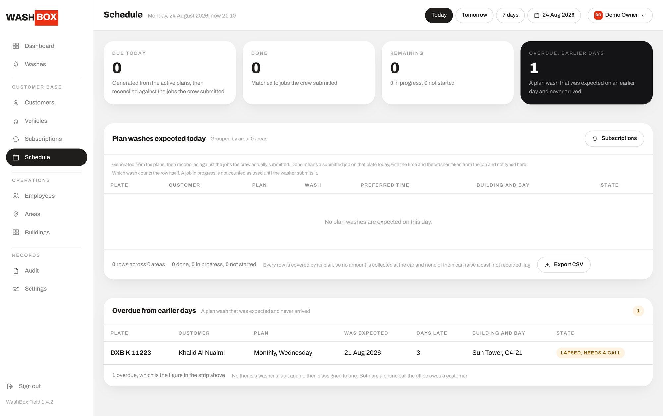This screenshot has height=416, width=663.
Task: Click the Done summary card
Action: tap(309, 73)
